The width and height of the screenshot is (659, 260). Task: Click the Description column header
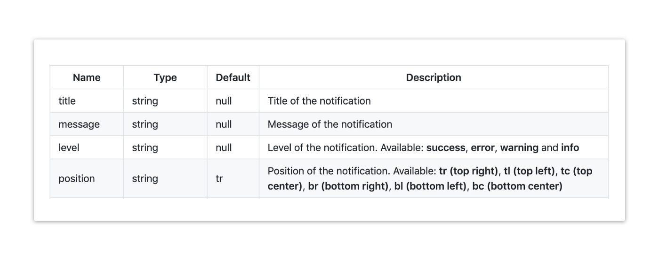(434, 78)
